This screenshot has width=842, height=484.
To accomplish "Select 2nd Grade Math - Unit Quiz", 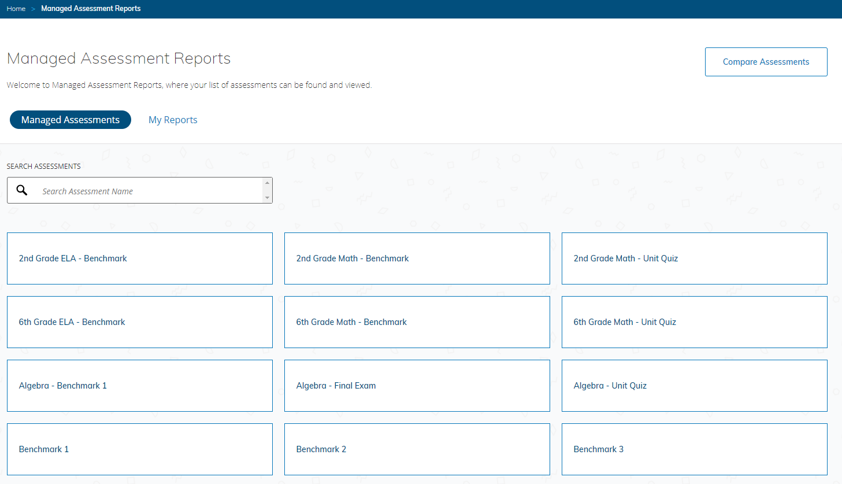I will point(694,258).
